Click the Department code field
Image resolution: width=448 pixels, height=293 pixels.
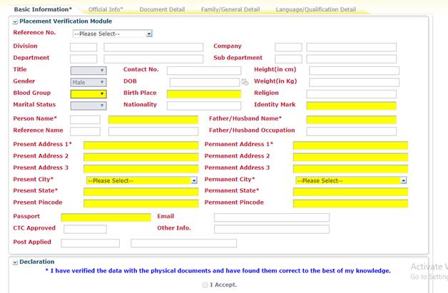click(x=83, y=59)
